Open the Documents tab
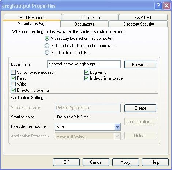The height and width of the screenshot is (170, 172). point(84,24)
